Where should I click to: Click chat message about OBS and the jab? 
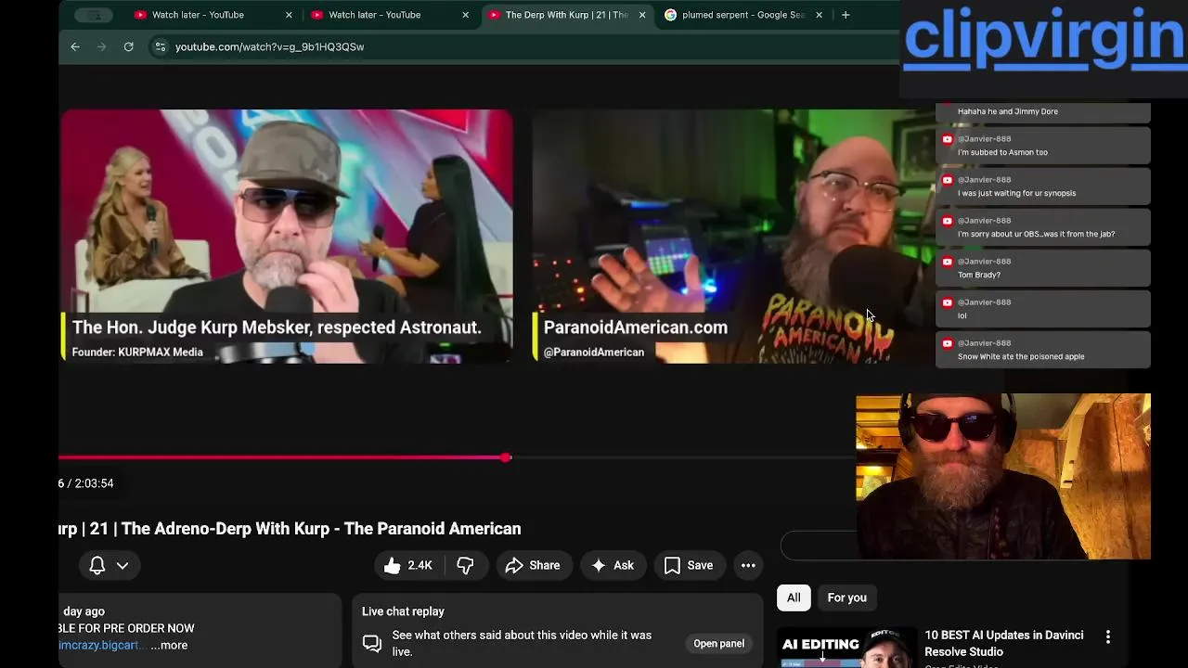pyautogui.click(x=1043, y=227)
